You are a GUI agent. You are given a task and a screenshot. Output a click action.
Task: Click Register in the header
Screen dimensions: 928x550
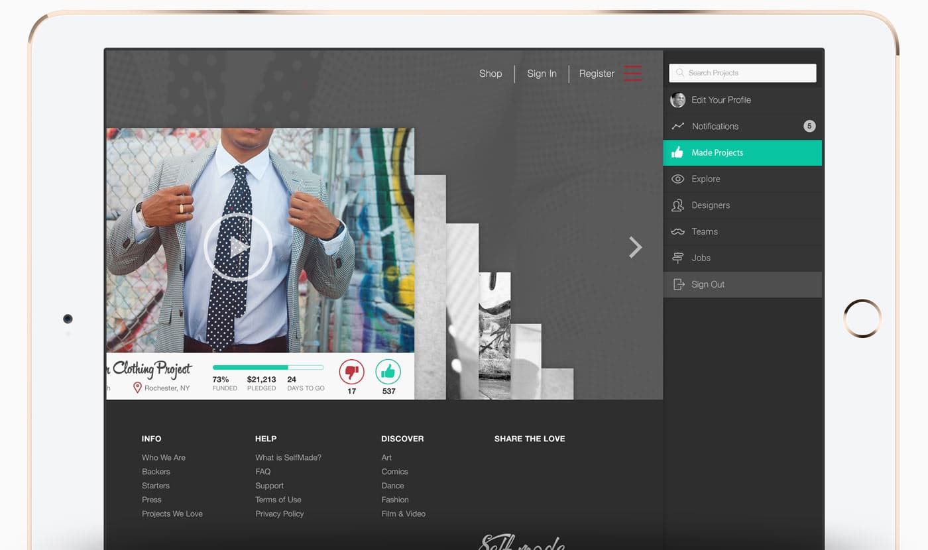click(597, 74)
